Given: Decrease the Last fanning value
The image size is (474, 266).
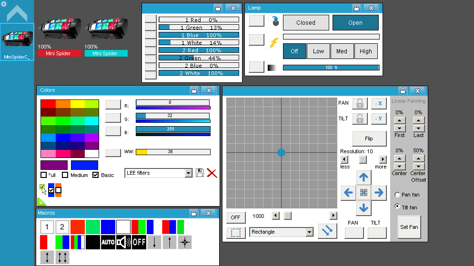Looking at the screenshot, I should [x=419, y=128].
